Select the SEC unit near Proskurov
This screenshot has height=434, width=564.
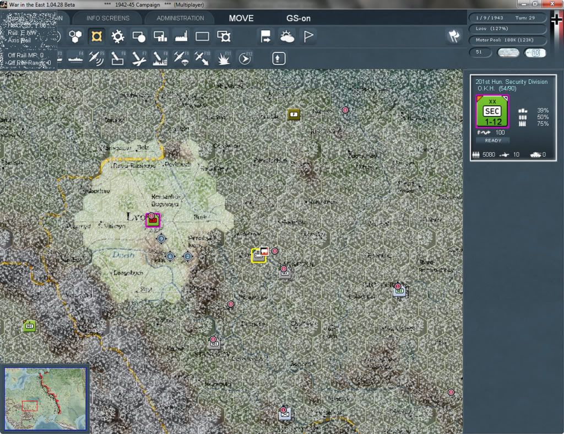399,290
